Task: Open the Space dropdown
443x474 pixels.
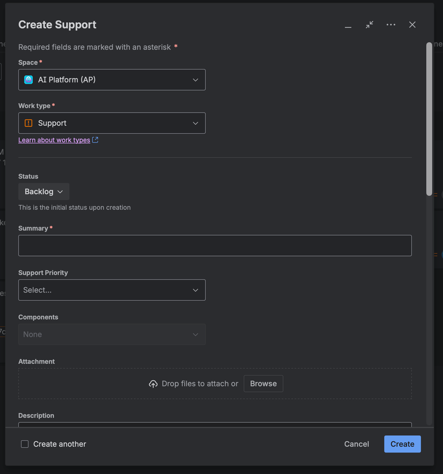Action: [x=112, y=80]
